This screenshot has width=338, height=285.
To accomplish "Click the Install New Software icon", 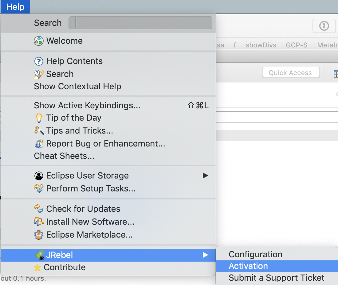I will 39,222.
